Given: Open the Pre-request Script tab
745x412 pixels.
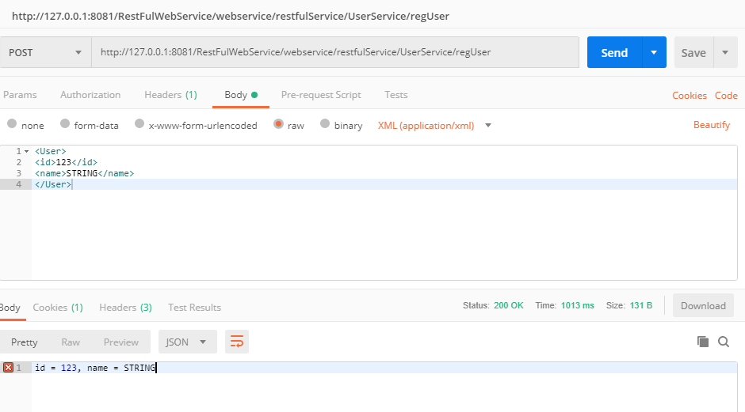Looking at the screenshot, I should (321, 95).
